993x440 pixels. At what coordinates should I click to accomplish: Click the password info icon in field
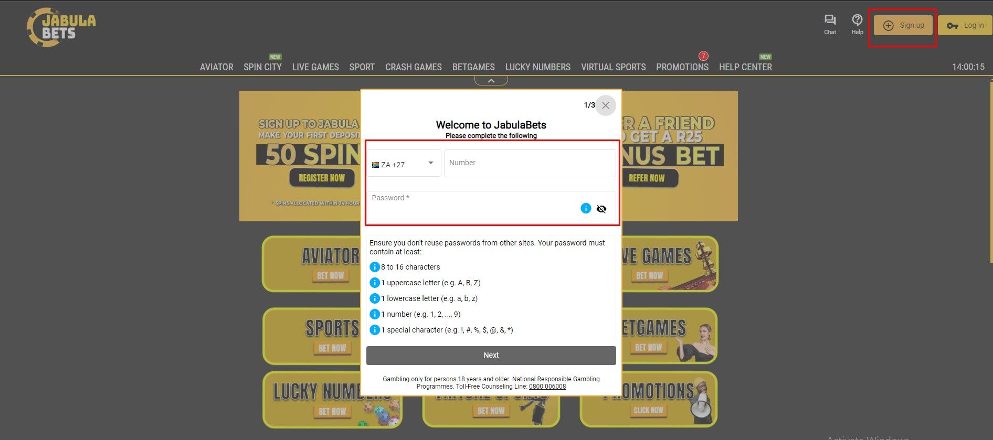pos(586,208)
